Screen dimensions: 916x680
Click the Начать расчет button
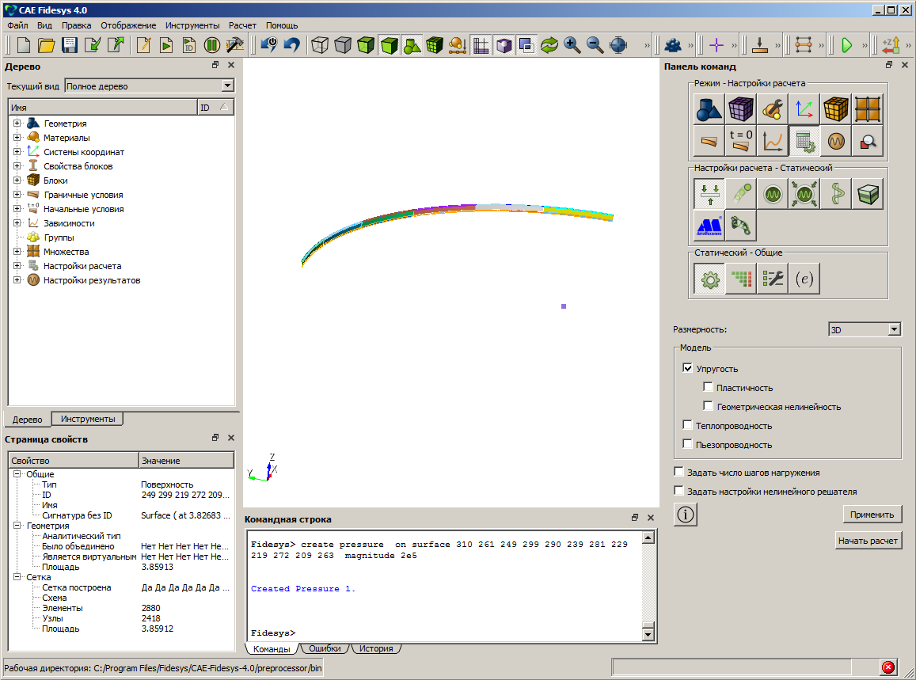coord(868,541)
